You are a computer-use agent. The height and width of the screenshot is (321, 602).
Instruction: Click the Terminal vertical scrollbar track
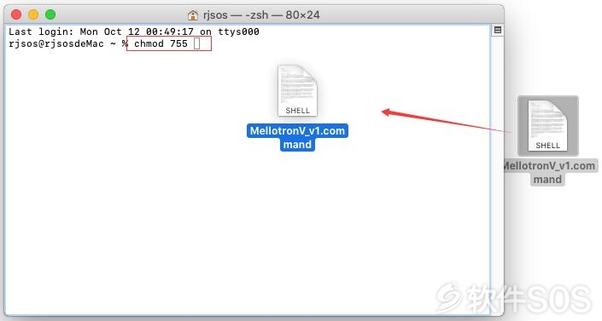[x=497, y=172]
